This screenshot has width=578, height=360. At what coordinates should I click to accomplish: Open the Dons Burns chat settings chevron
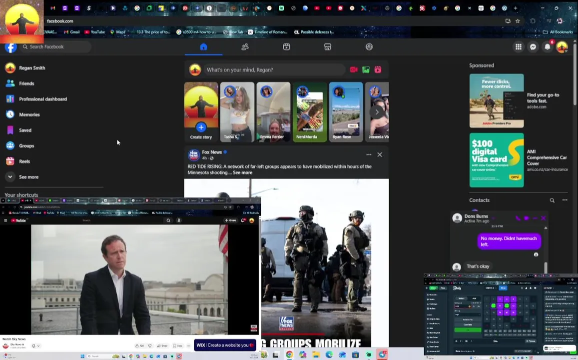click(x=493, y=218)
